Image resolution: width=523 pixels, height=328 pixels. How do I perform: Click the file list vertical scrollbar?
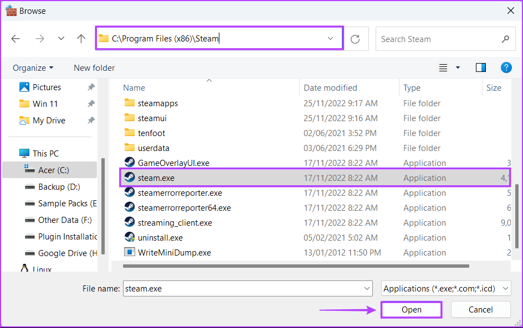pyautogui.click(x=517, y=216)
